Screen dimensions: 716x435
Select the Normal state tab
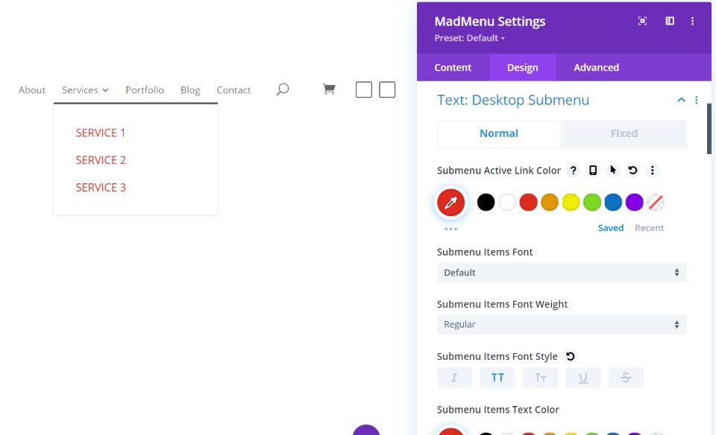pos(499,133)
